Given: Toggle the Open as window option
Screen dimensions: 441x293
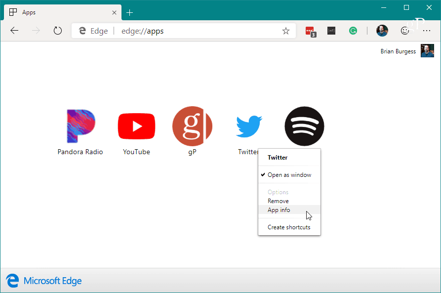Looking at the screenshot, I should (x=289, y=175).
